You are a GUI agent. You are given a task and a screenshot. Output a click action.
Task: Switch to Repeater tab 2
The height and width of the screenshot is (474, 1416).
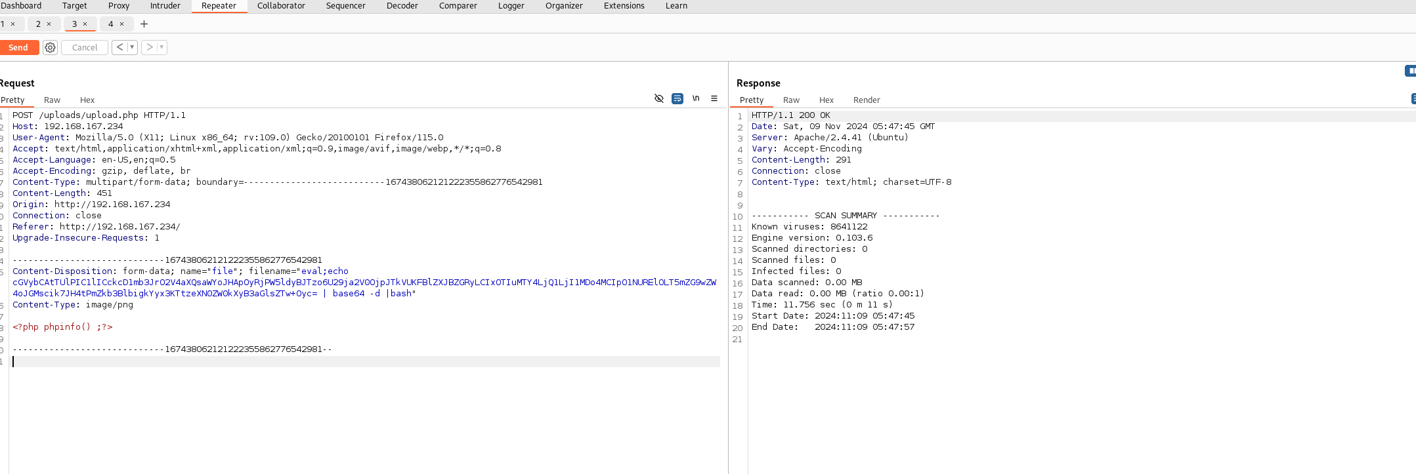(x=38, y=24)
